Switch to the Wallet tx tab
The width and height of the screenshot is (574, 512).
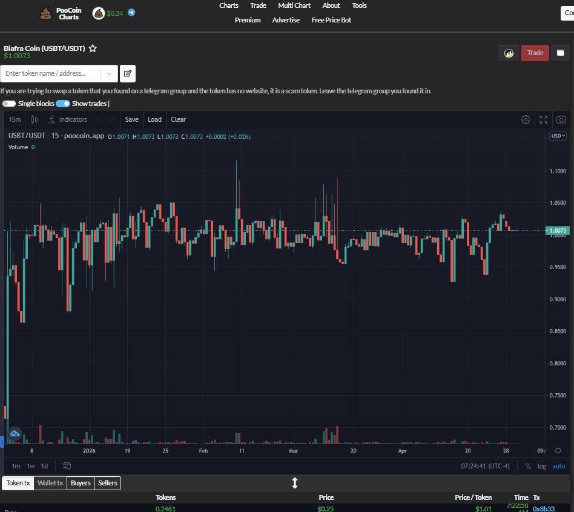(x=50, y=483)
